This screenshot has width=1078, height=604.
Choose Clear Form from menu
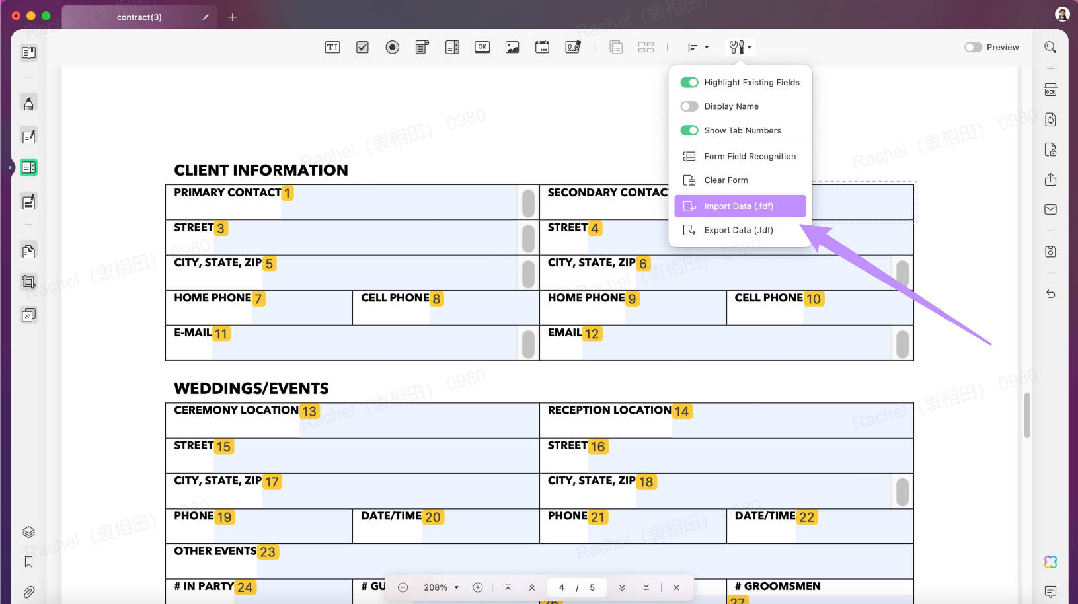[740, 180]
